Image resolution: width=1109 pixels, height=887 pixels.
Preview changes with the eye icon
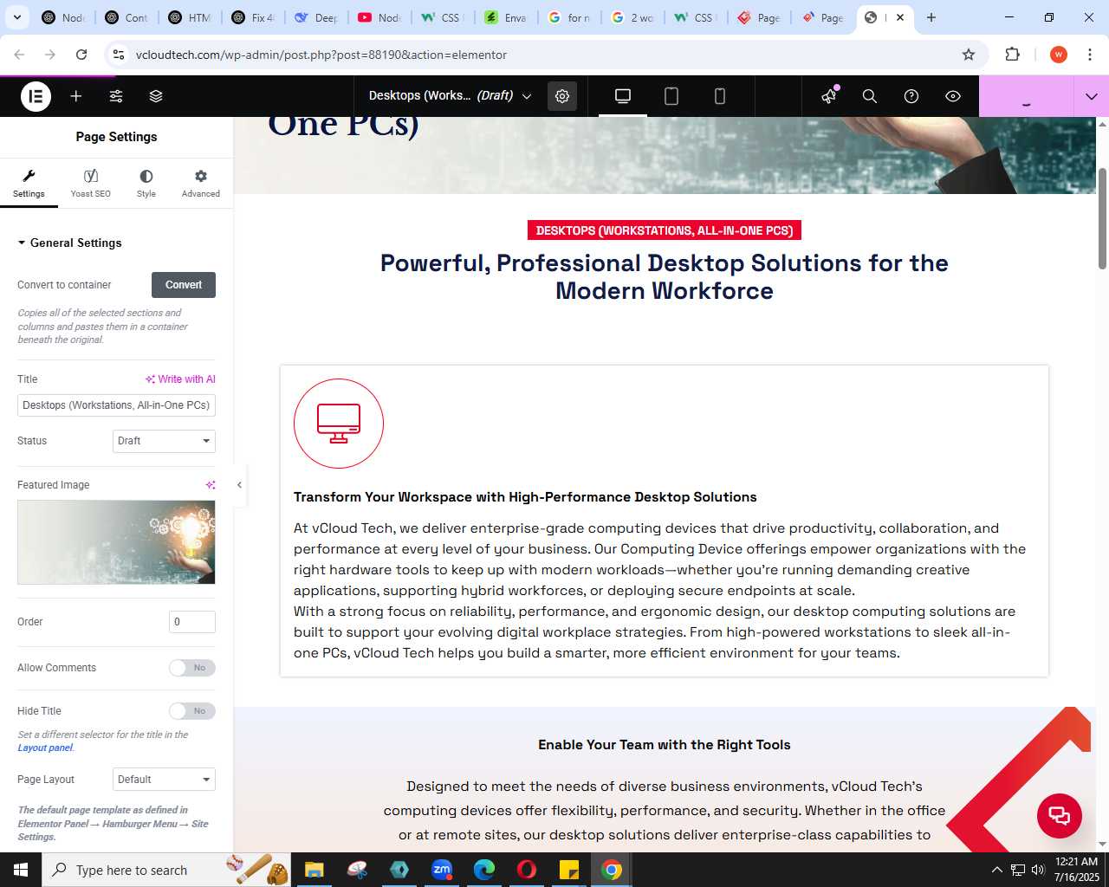[953, 96]
